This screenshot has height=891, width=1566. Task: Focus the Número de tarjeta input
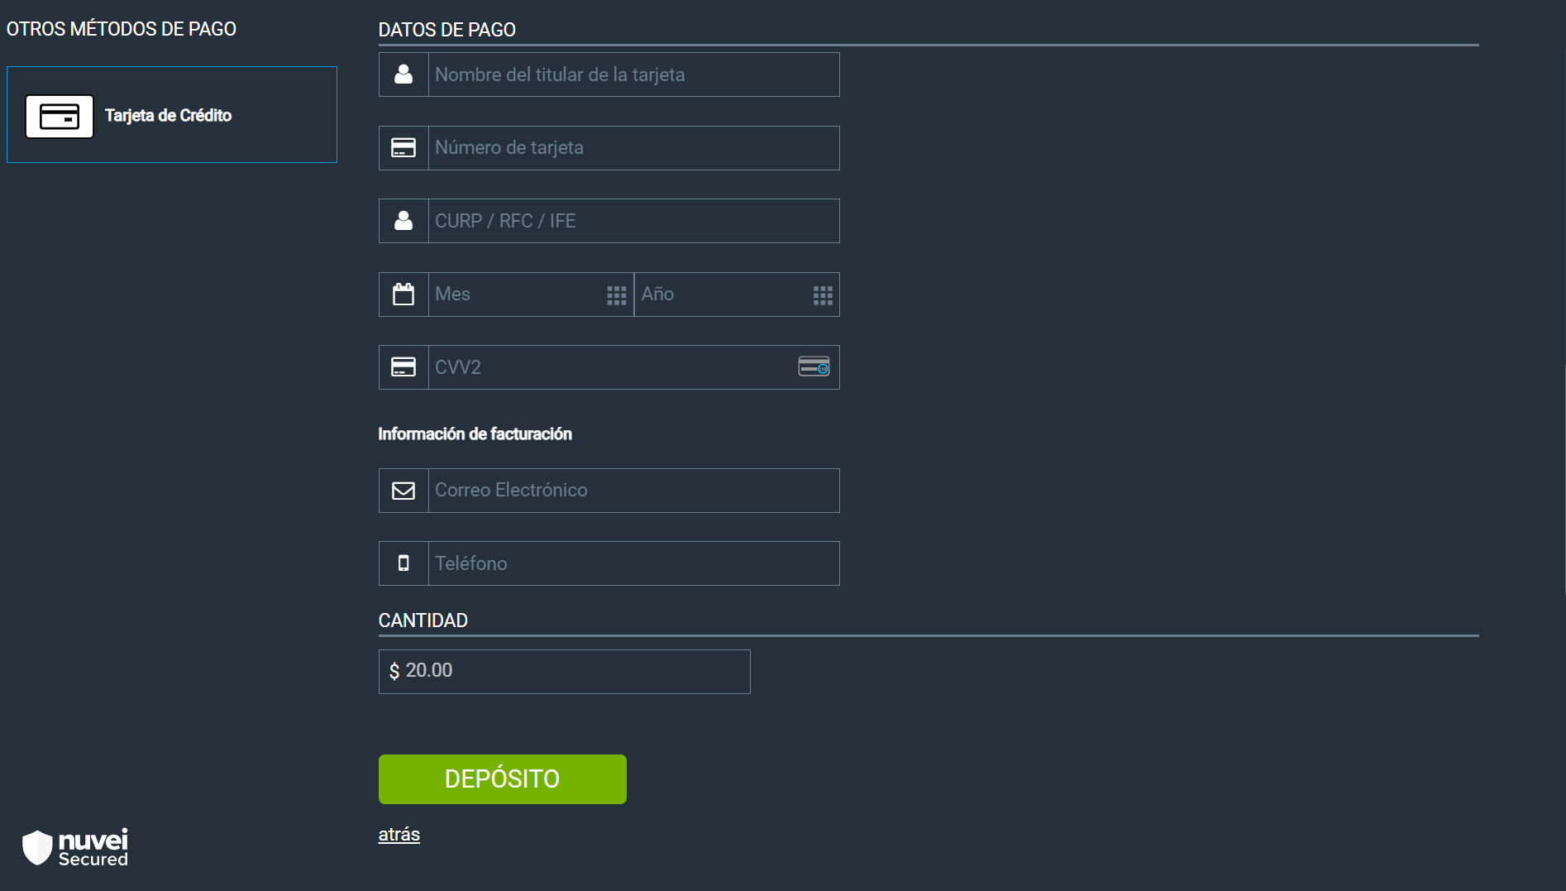633,148
